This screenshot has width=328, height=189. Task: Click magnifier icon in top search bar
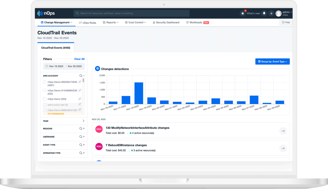tap(77, 13)
